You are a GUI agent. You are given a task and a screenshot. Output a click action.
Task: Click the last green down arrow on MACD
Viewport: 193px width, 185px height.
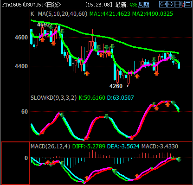coord(179,159)
